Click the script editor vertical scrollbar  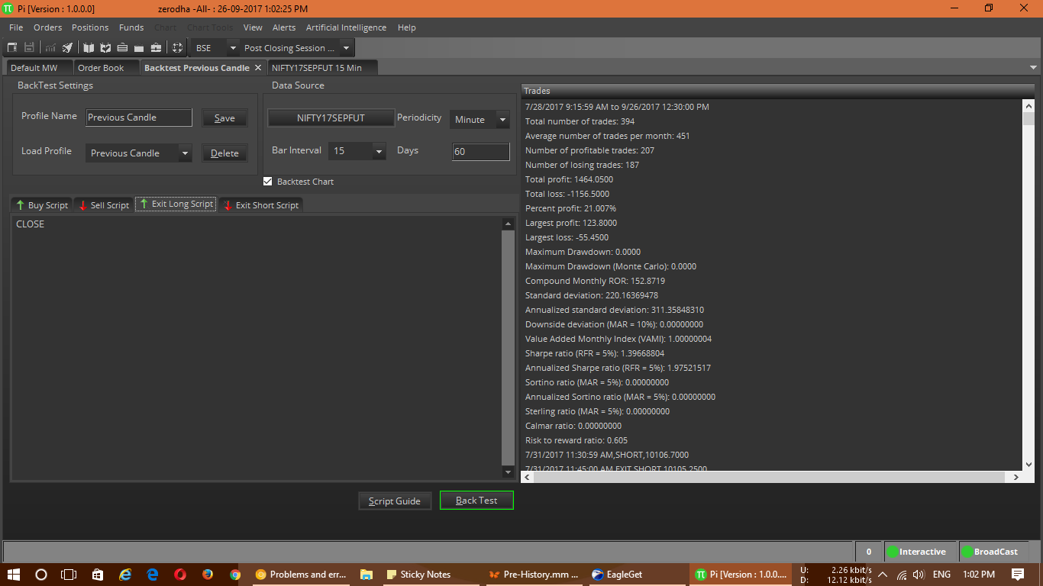click(x=509, y=348)
